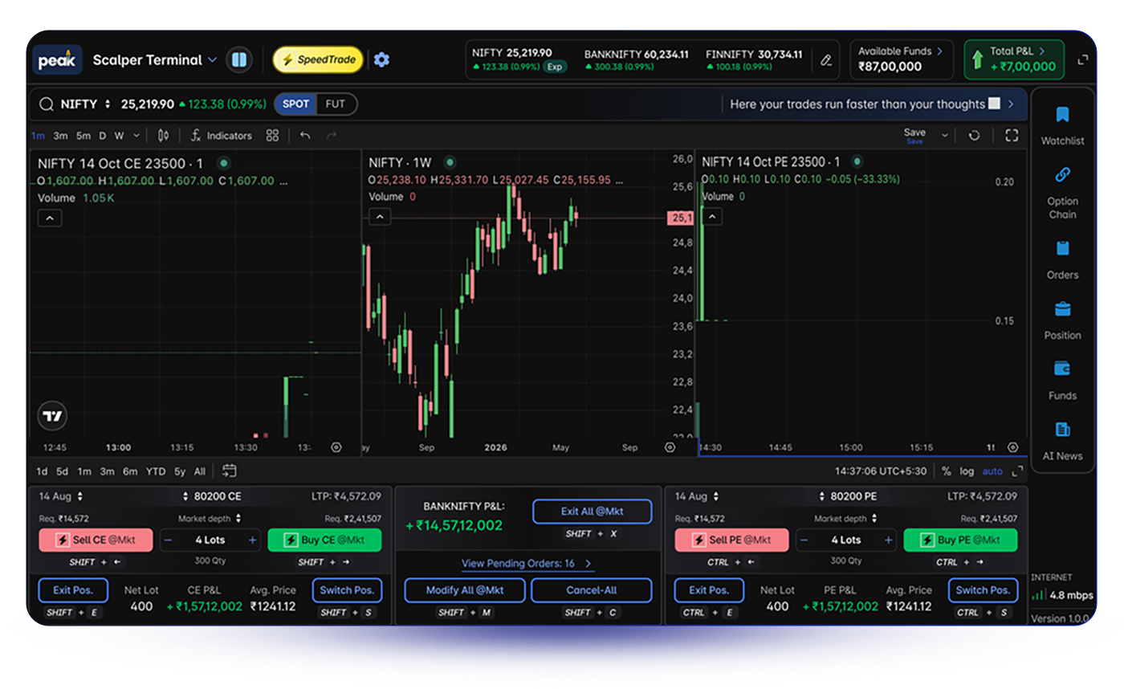The height and width of the screenshot is (689, 1124).
Task: Toggle the log scale option
Action: click(967, 471)
